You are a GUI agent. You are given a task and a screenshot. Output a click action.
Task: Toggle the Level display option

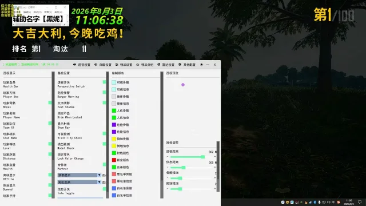pos(50,144)
